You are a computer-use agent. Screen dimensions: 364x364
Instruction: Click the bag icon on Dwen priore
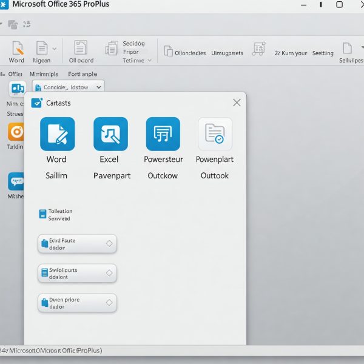pyautogui.click(x=44, y=303)
